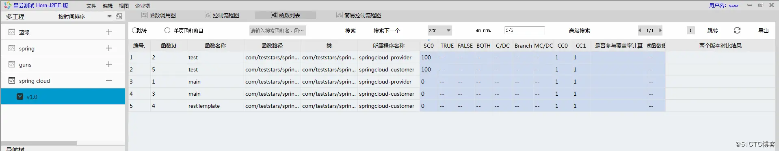Click the SC0 column header
Viewport: 779px width, 151px height.
[x=428, y=46]
